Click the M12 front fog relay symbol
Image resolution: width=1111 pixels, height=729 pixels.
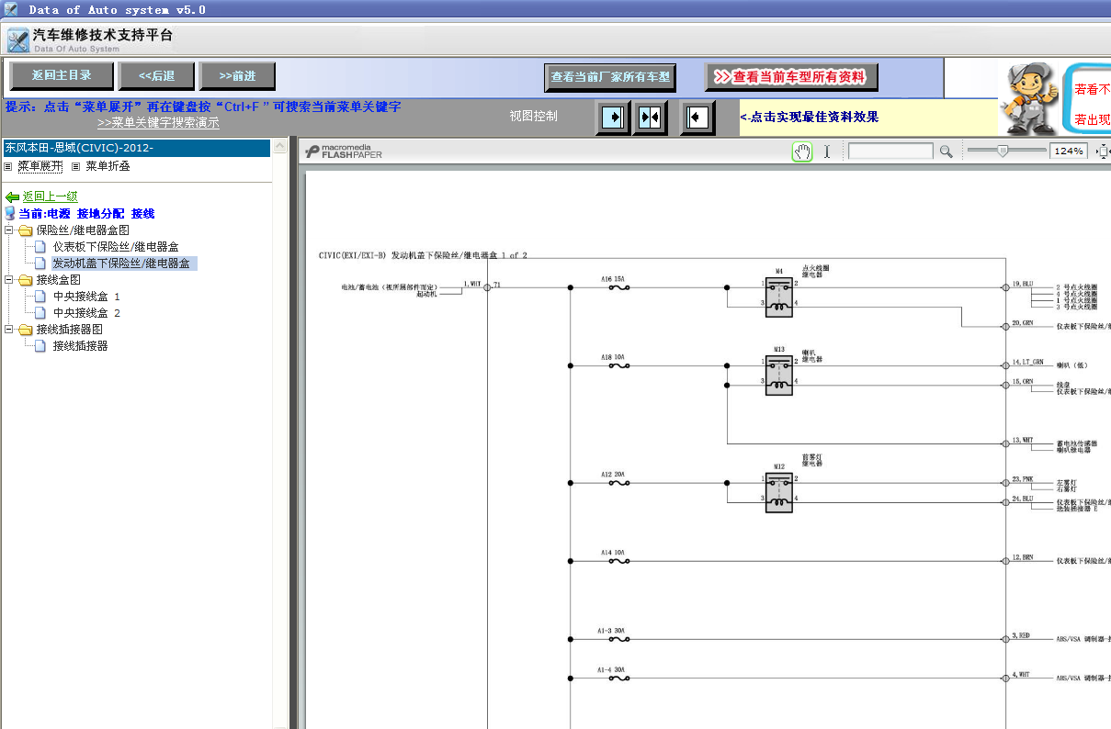779,492
